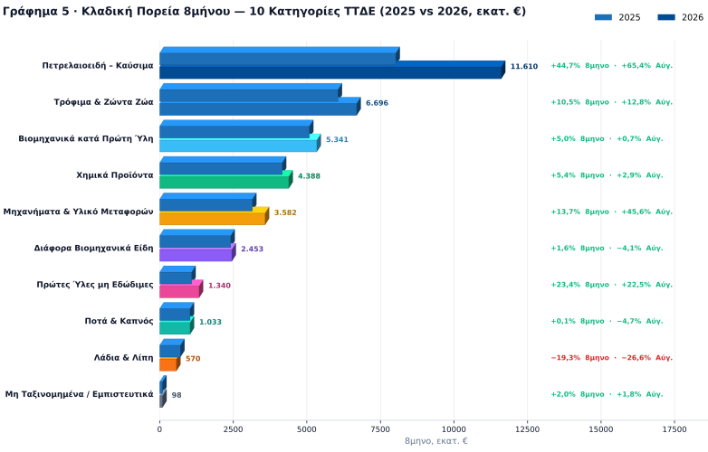The width and height of the screenshot is (708, 452).
Task: Click the 10000 x-axis tick label
Action: (x=454, y=429)
